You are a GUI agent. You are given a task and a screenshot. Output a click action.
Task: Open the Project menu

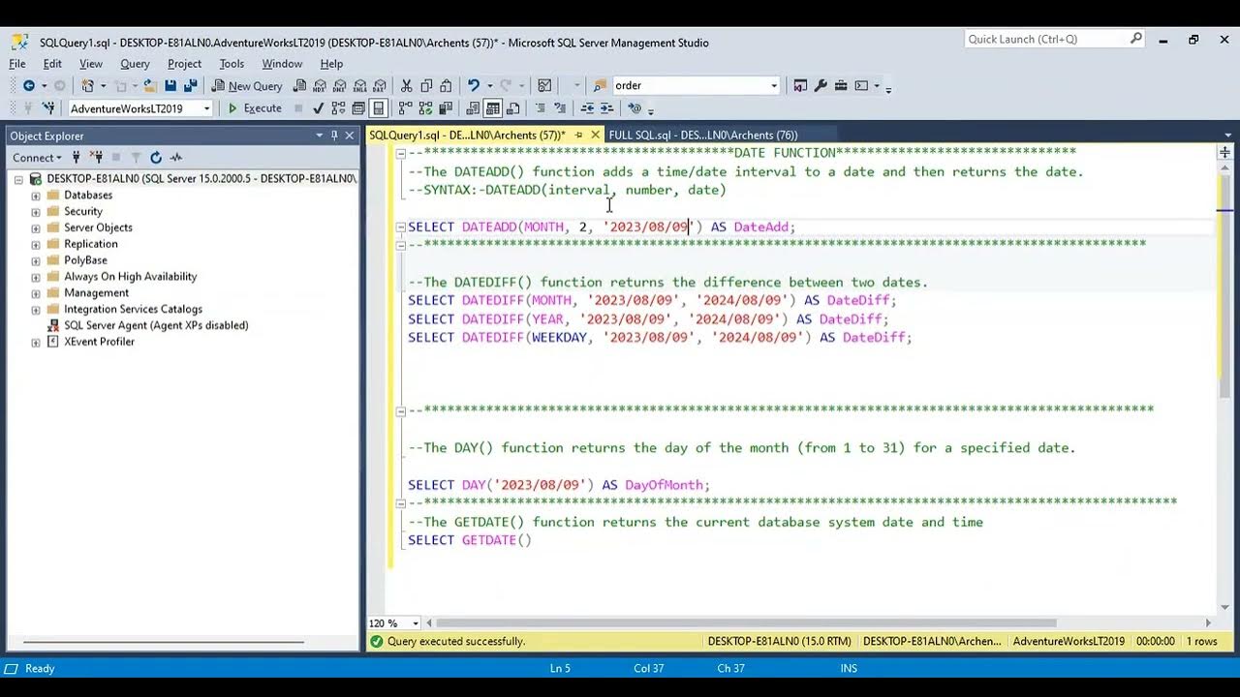[184, 64]
